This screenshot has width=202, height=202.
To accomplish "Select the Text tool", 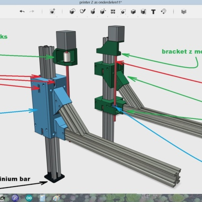I will [x=153, y=12].
